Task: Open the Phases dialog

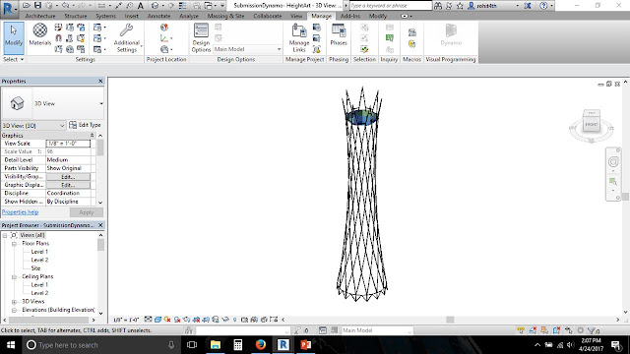Action: tap(339, 34)
